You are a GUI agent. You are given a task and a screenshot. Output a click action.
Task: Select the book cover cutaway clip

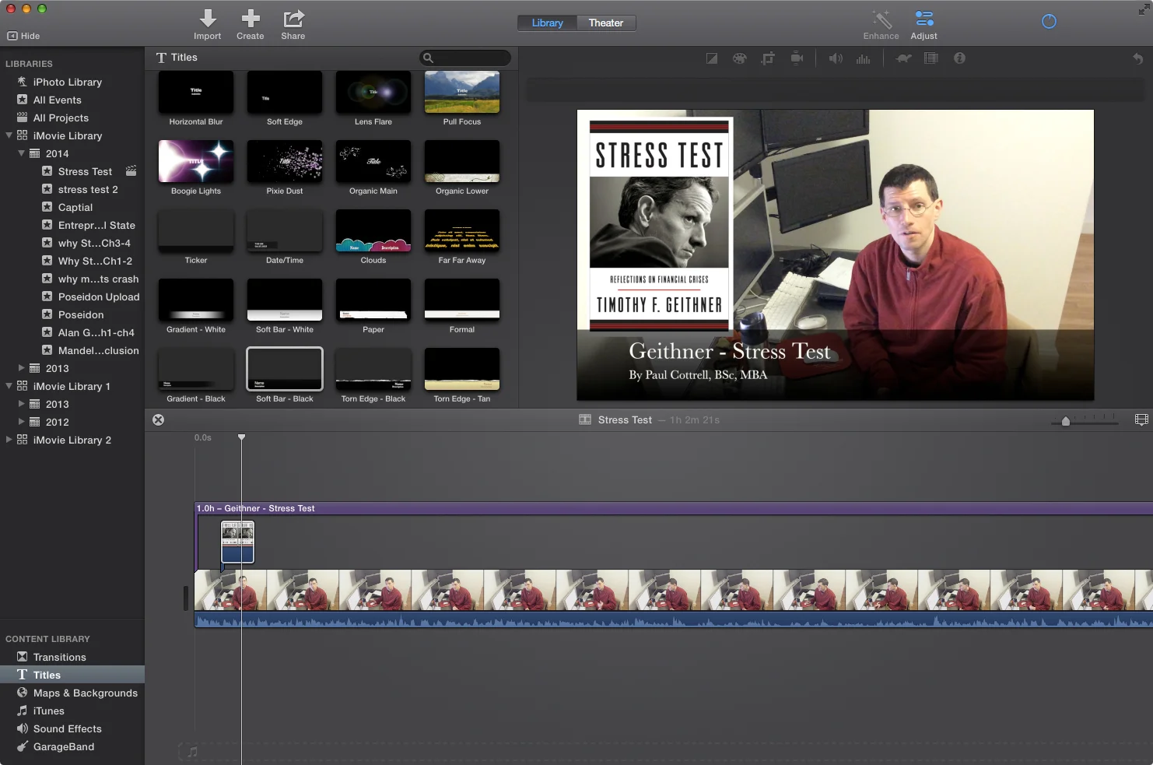(x=237, y=542)
